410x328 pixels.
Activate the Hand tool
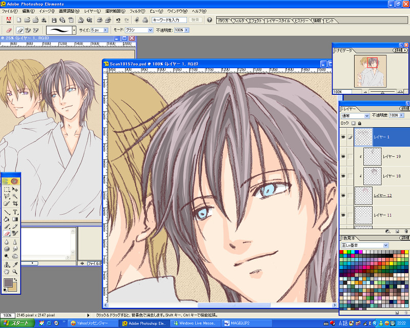[x=7, y=272]
